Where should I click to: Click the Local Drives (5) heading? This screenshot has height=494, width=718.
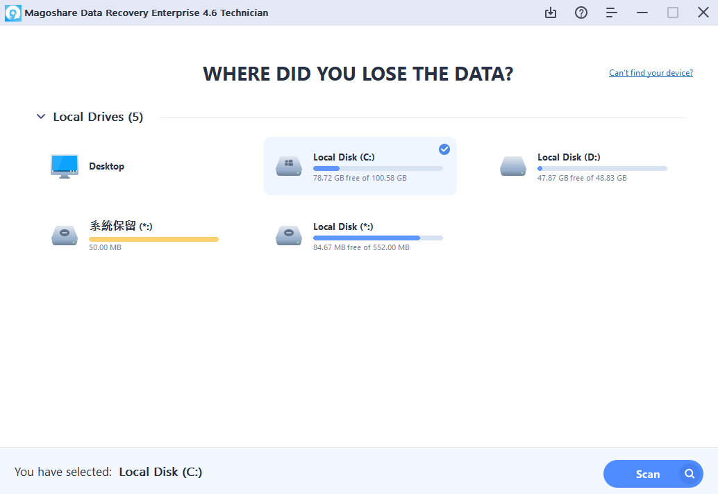(98, 117)
